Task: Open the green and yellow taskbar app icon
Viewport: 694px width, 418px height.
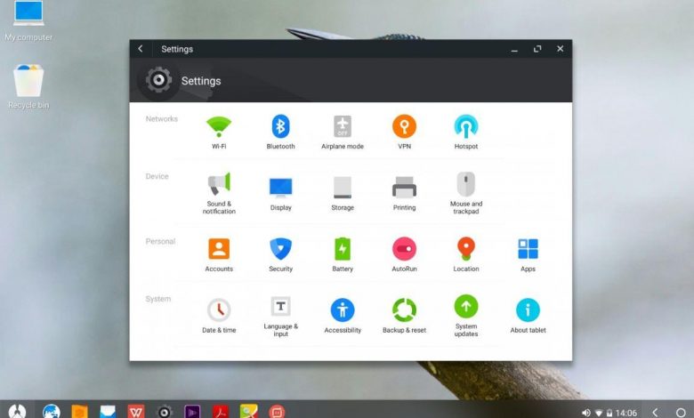Action: pos(249,412)
